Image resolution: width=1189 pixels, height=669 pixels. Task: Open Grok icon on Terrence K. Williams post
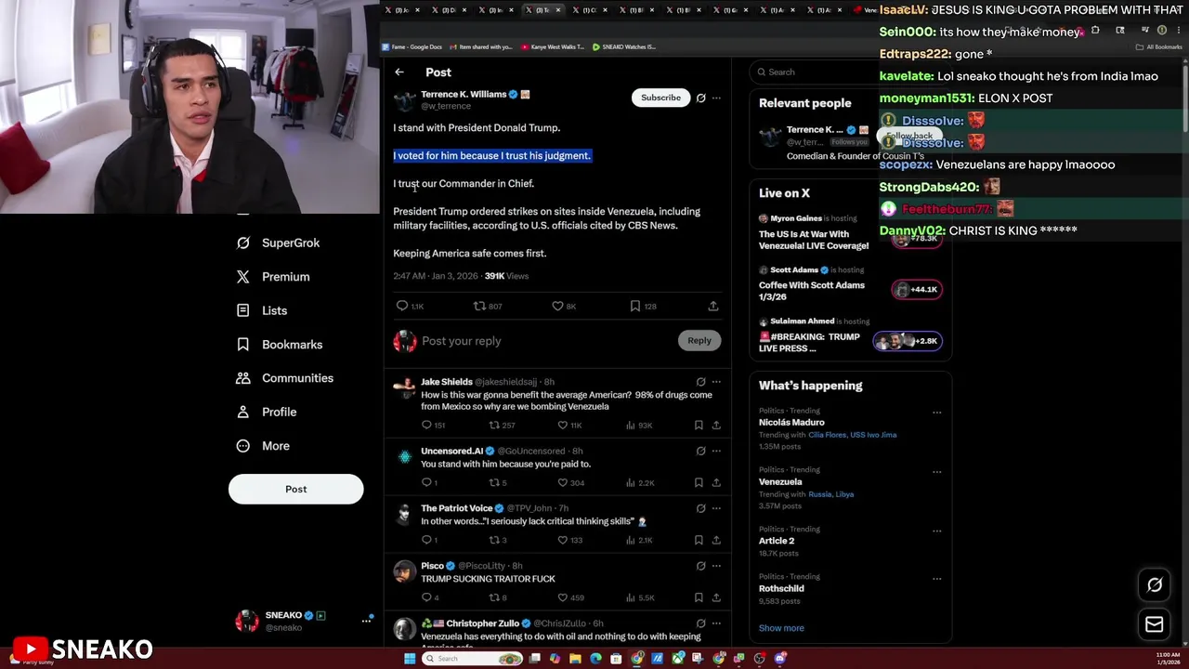701,98
